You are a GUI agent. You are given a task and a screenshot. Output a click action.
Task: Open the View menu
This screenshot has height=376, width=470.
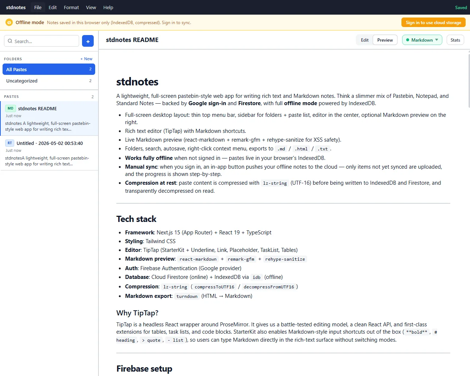91,7
